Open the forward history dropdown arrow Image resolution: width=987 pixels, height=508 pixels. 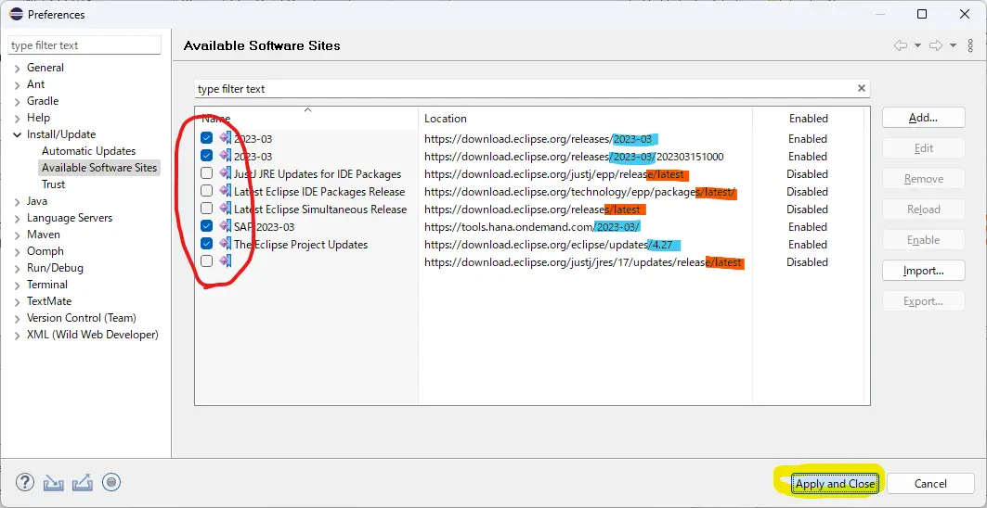953,45
